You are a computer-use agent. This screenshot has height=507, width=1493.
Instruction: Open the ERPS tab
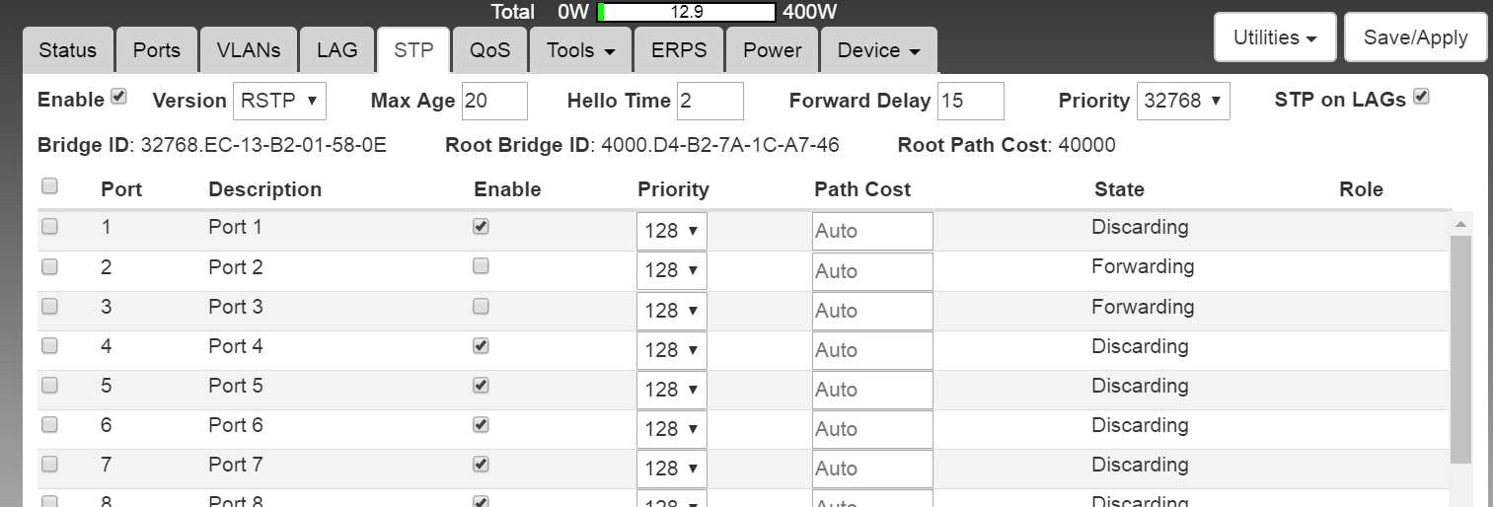point(679,50)
